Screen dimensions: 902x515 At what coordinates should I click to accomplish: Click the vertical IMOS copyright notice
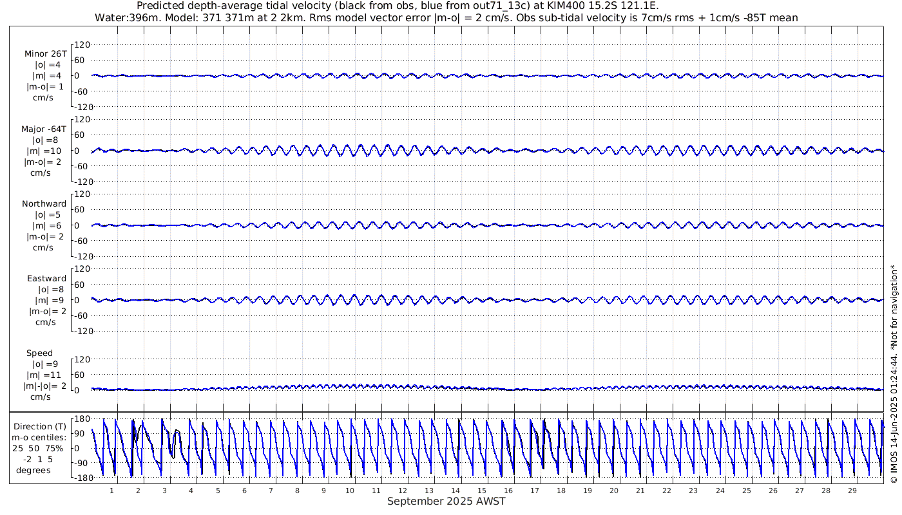[x=893, y=374]
